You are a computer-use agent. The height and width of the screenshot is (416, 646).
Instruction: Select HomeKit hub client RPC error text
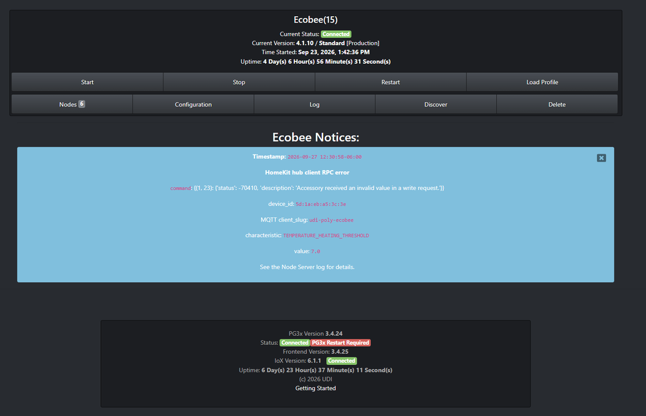pos(307,172)
